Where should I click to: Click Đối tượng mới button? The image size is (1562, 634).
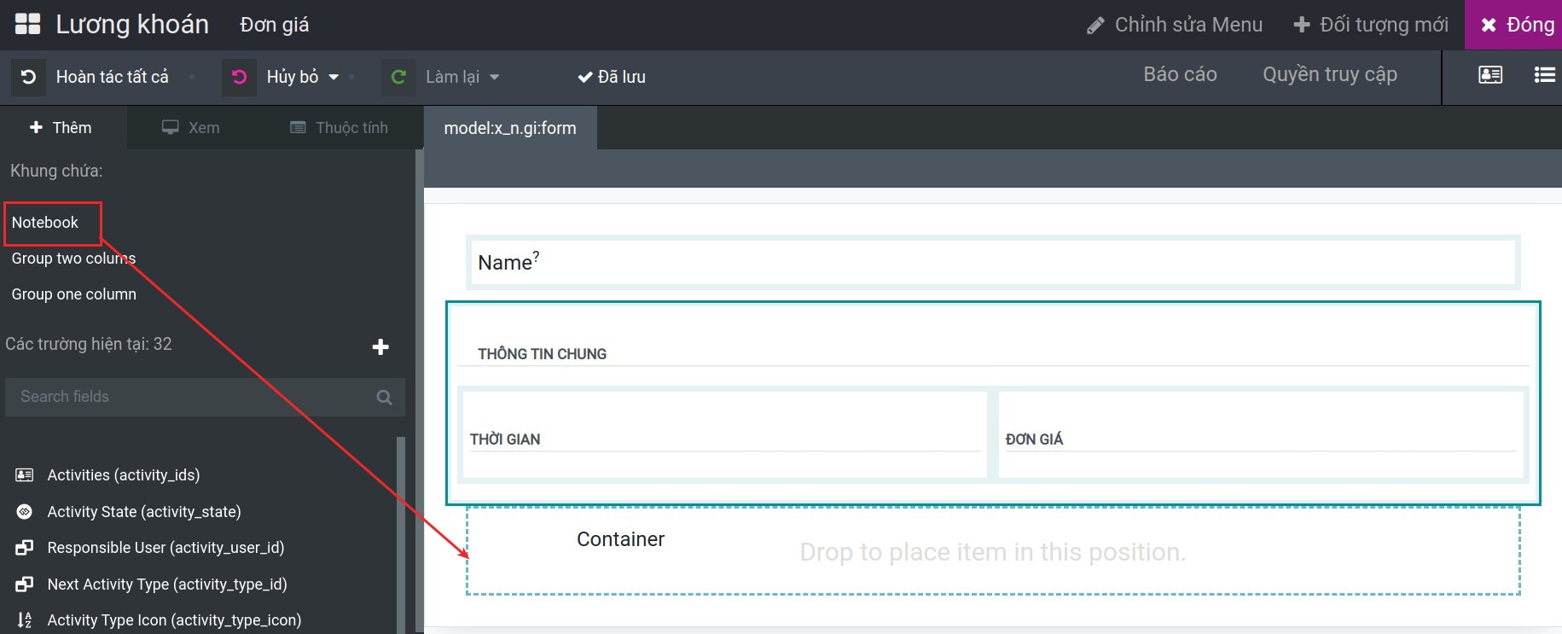click(x=1371, y=25)
